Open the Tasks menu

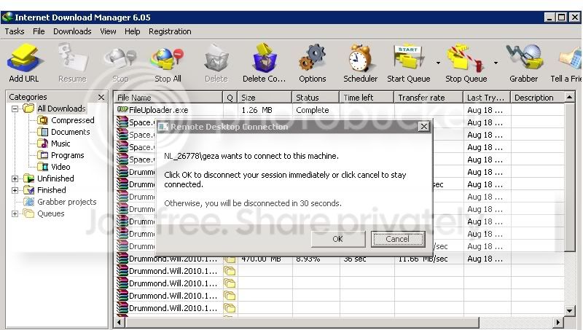(x=15, y=31)
